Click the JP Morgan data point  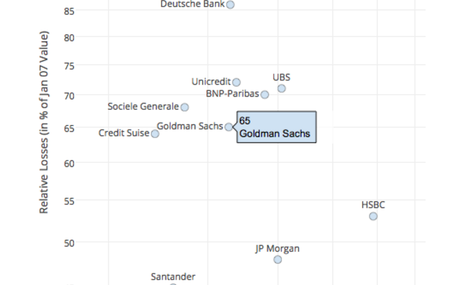click(x=278, y=259)
